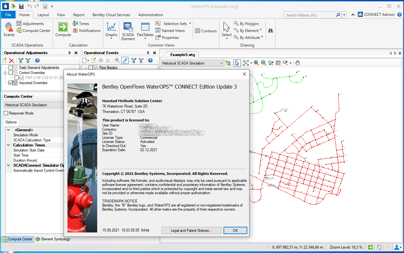Click the Search Ribbon field
Screen dimensions: 404x253
310,15
